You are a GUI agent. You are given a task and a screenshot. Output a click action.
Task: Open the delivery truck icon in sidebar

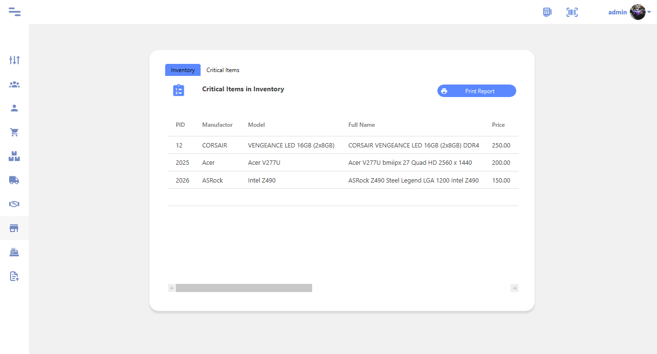coord(14,180)
